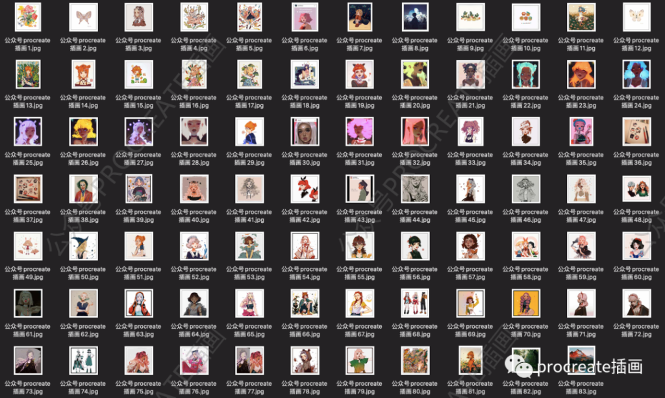Viewport: 665px width, 398px height.
Task: Select the 插画 44.jpg sketch thumbnail
Action: pyautogui.click(x=415, y=189)
